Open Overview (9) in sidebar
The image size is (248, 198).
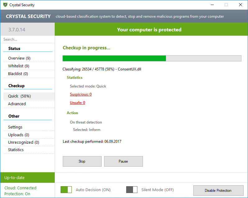tap(19, 58)
